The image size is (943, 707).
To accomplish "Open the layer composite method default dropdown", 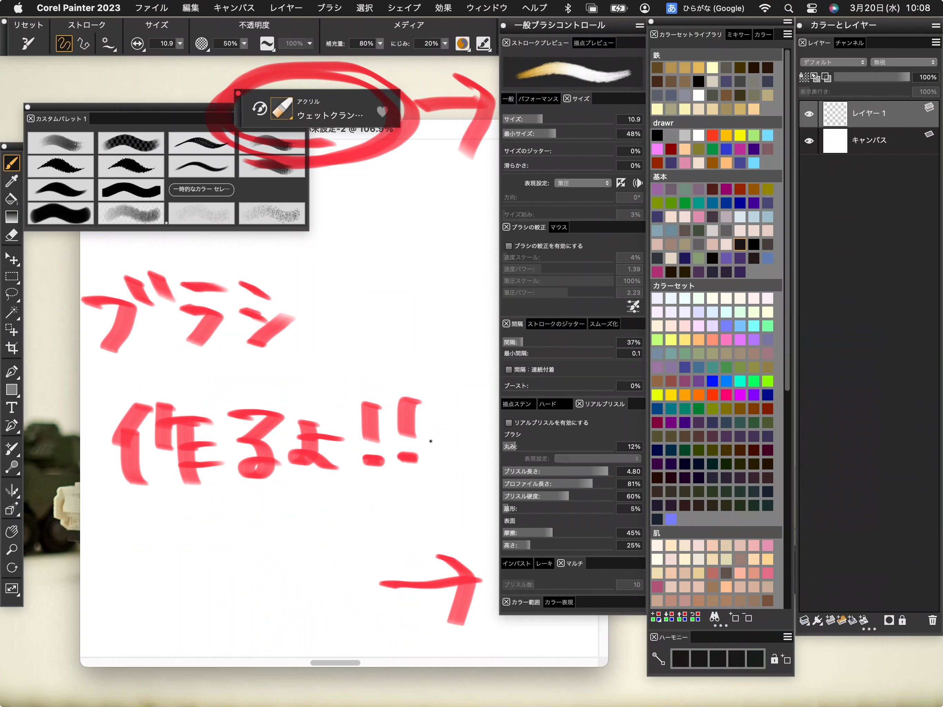I will click(833, 62).
